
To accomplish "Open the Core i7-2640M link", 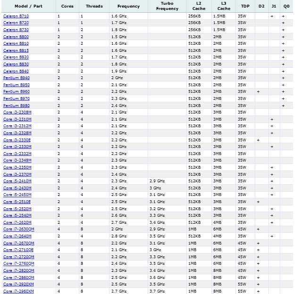I will [x=17, y=236].
